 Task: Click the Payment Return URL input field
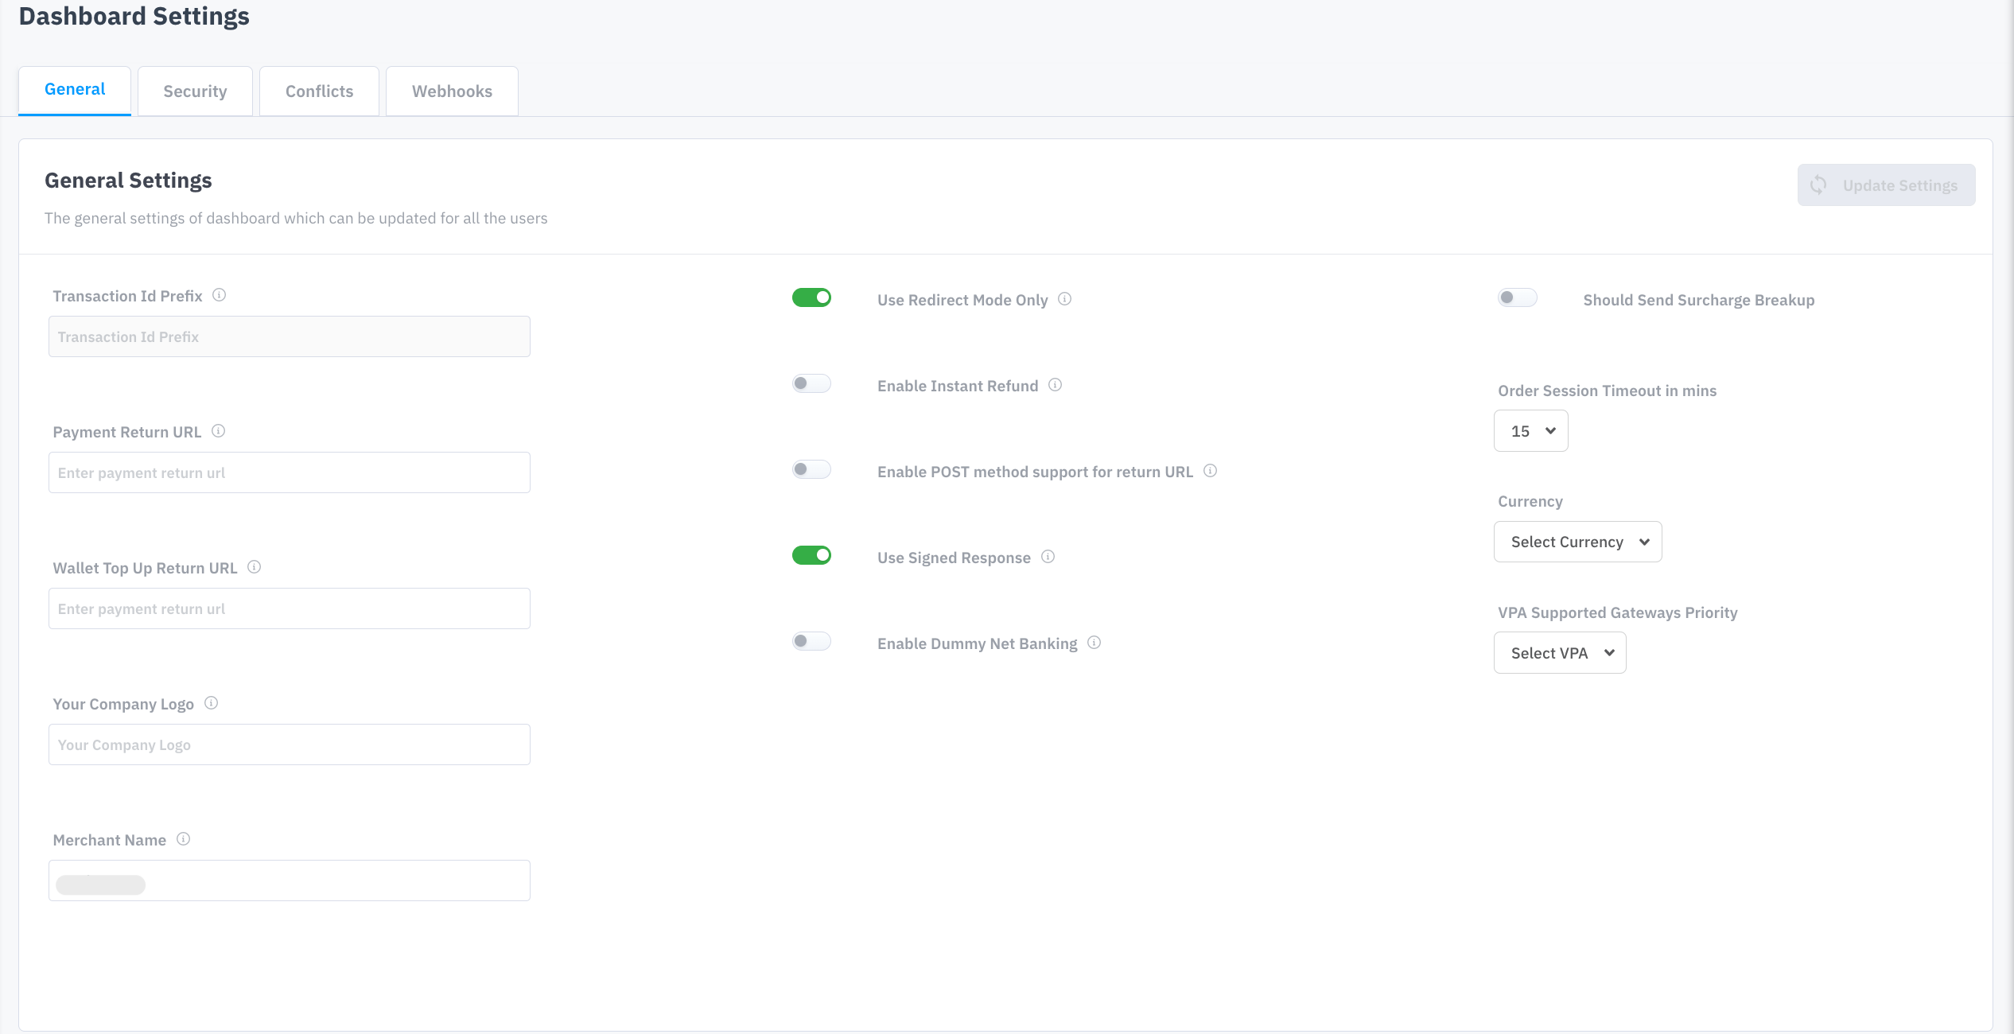(290, 473)
